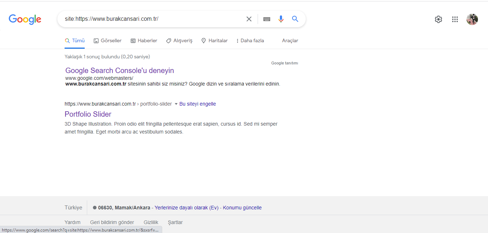Switch to Haberler tab
Screen dimensions: 488x233
[x=144, y=41]
